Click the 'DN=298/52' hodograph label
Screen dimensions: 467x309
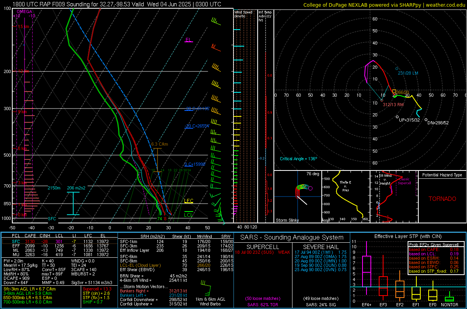(x=438, y=123)
